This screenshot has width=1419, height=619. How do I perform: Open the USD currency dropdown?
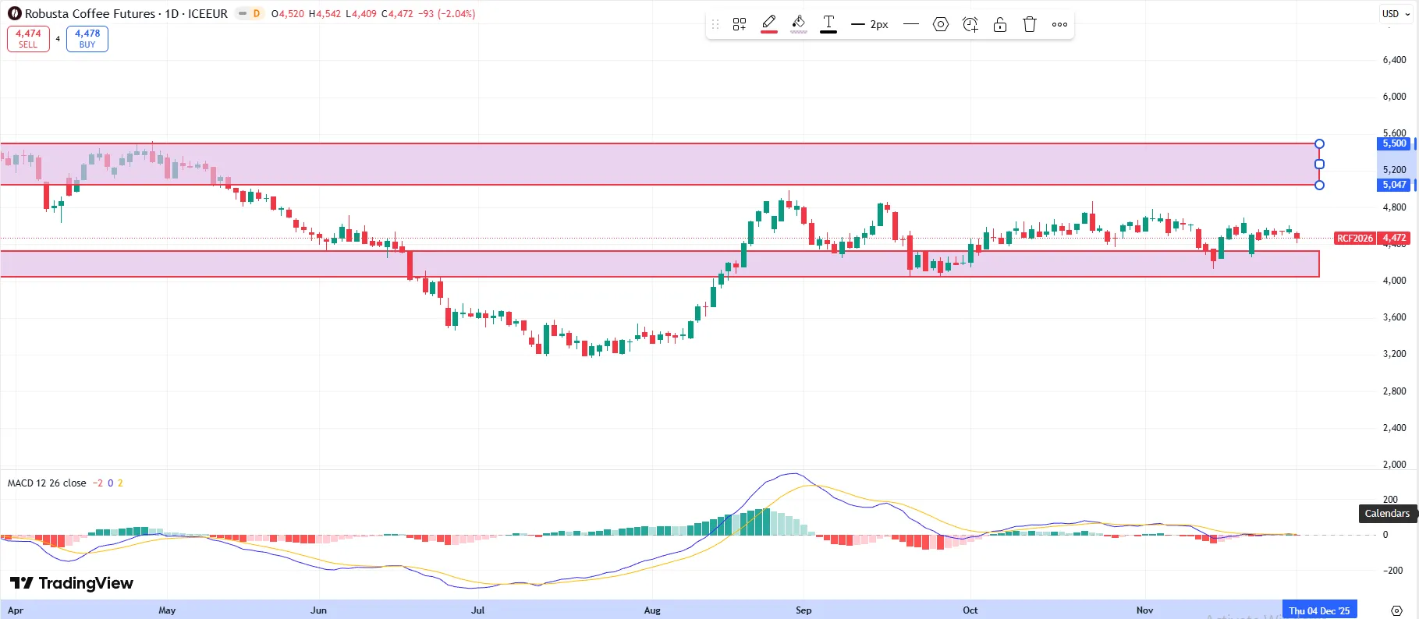coord(1395,13)
